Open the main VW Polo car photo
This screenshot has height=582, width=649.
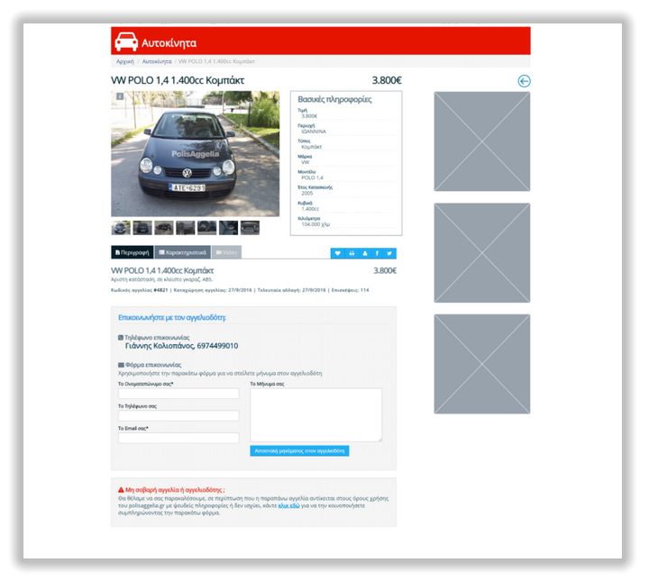[195, 153]
